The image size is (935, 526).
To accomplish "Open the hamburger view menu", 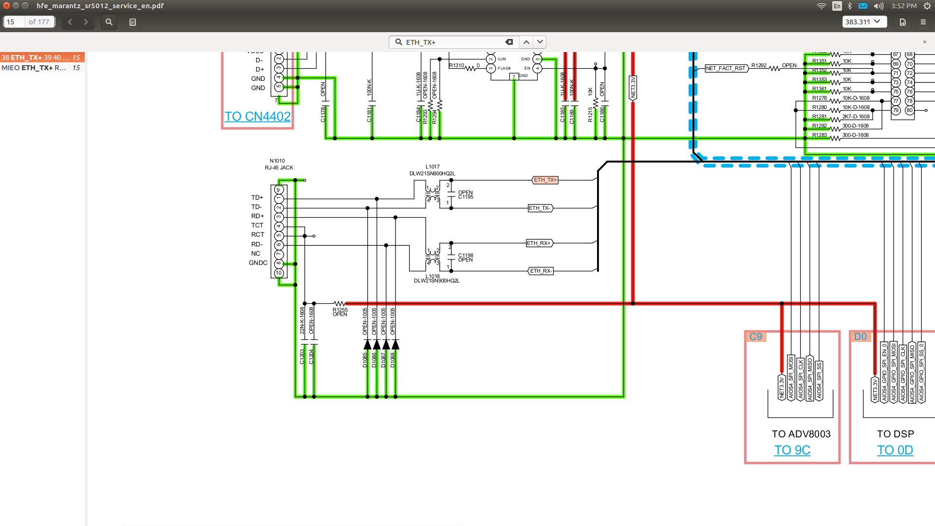I will coord(923,22).
